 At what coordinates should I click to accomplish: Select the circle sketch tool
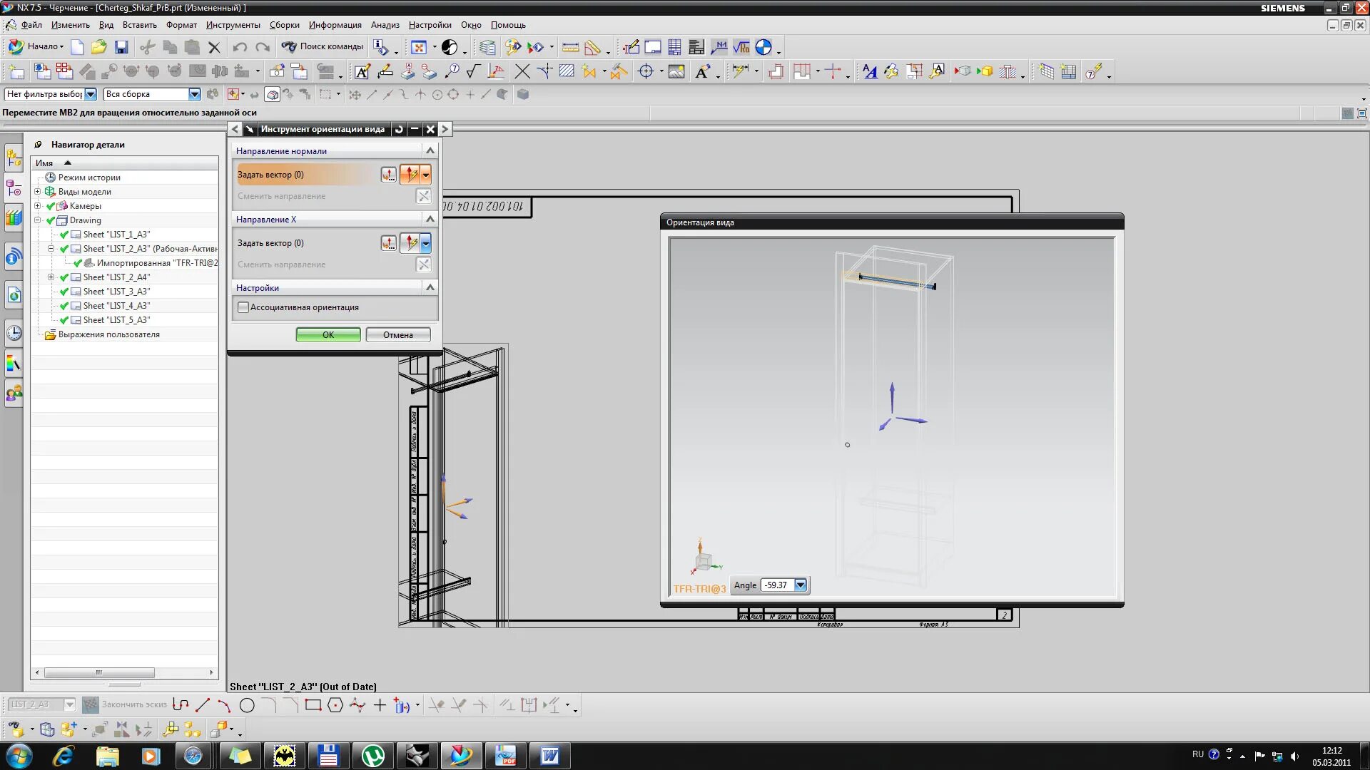tap(247, 706)
